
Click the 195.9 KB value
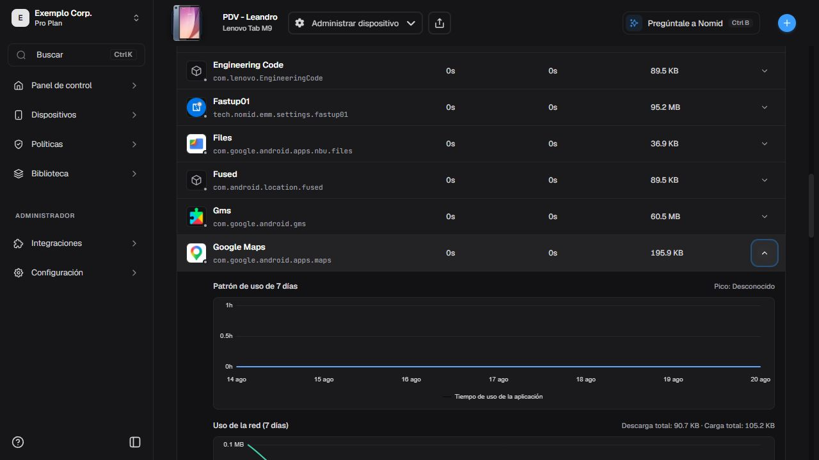667,253
